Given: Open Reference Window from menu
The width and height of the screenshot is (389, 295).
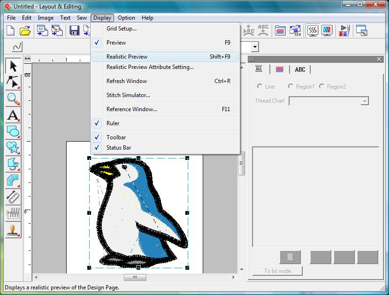Looking at the screenshot, I should (165, 109).
